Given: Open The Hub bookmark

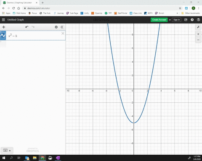Looking at the screenshot, I should (x=45, y=13).
